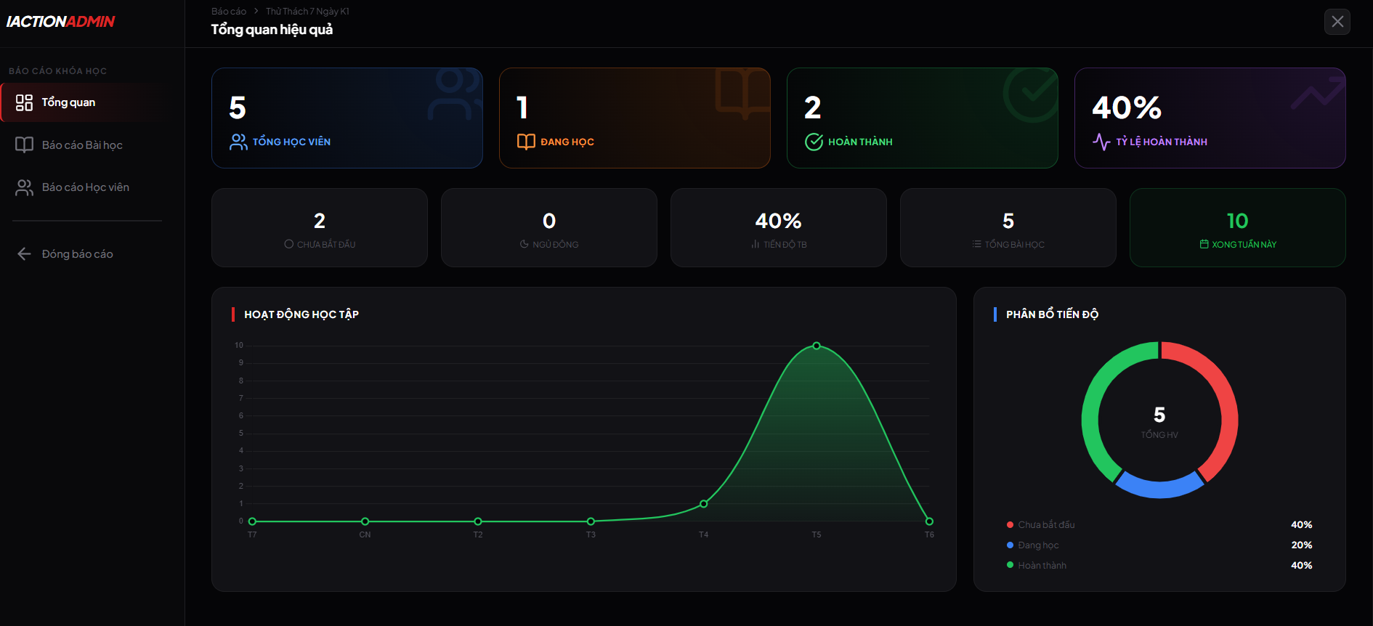Click the calendar icon beside Xong tuần này
The height and width of the screenshot is (626, 1373).
pos(1204,245)
